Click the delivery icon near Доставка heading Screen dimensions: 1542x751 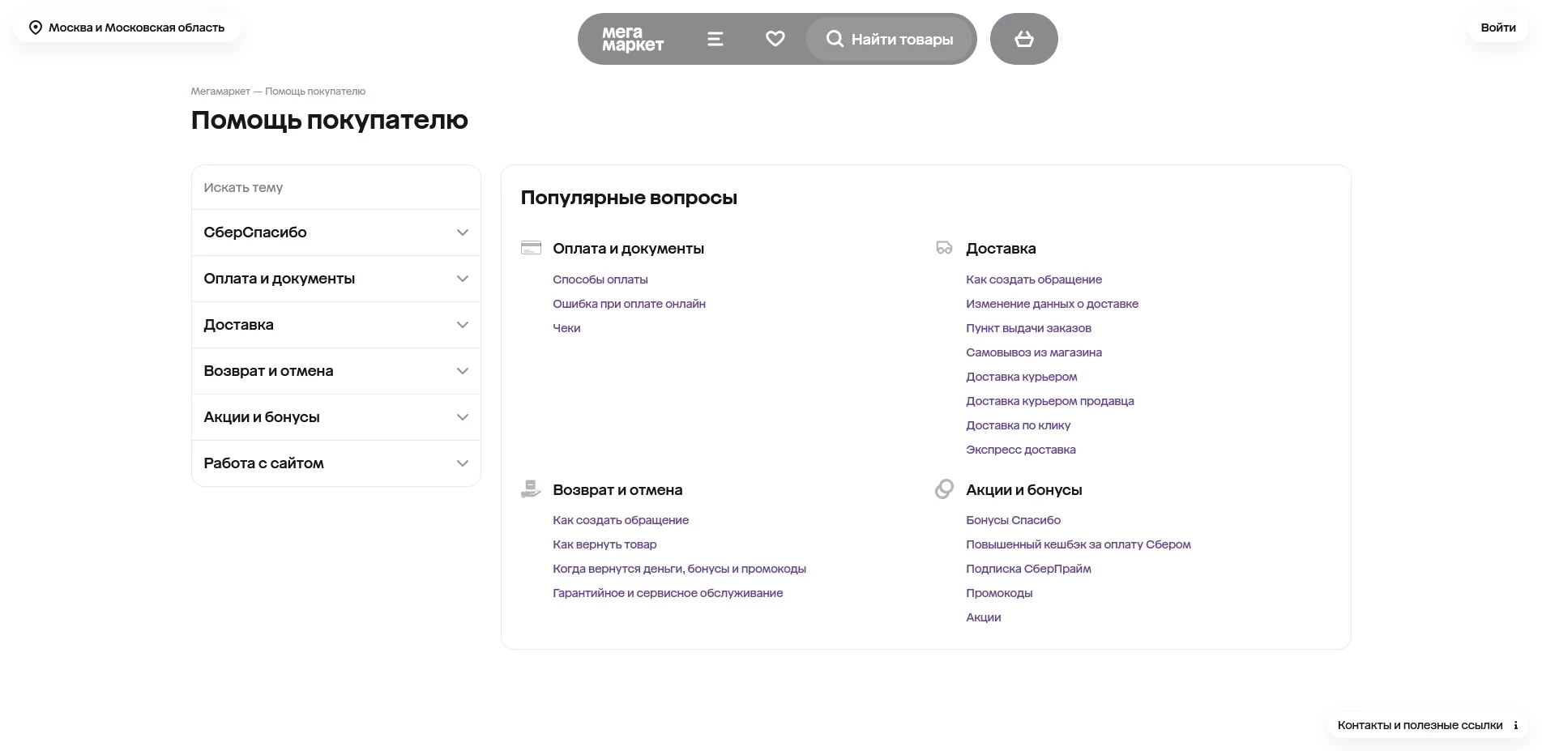point(944,248)
